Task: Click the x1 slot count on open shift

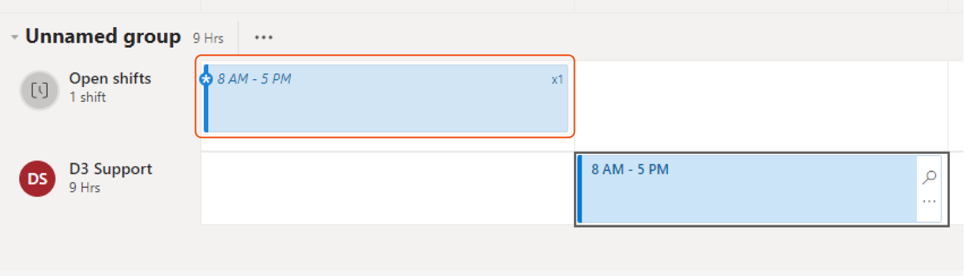Action: (557, 80)
